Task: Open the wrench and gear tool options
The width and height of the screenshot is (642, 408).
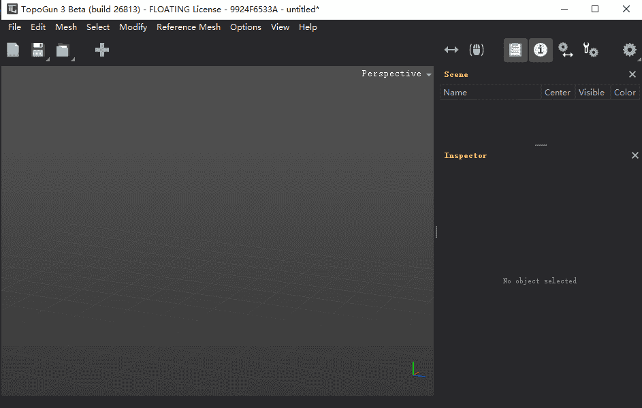Action: [590, 50]
